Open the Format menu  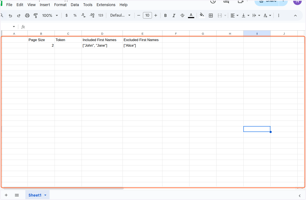point(60,5)
